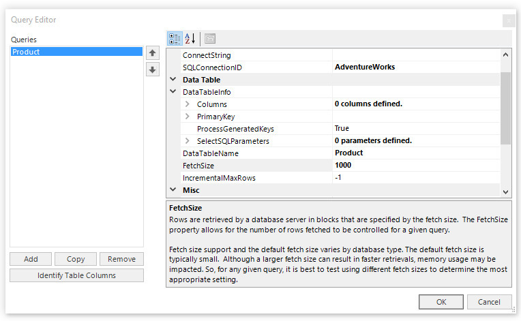Click the 'Data Table' category header text
521x321 pixels.
pos(201,80)
